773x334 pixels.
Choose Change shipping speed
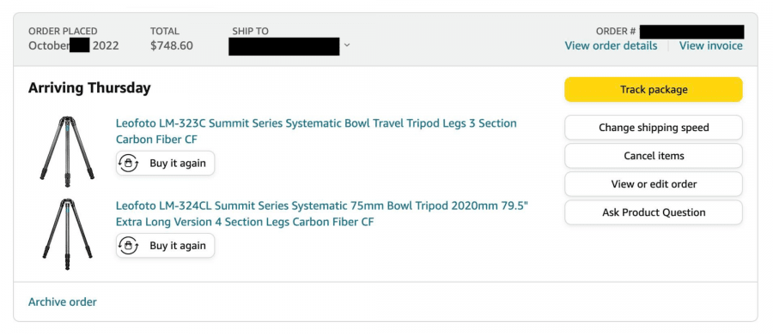point(654,128)
